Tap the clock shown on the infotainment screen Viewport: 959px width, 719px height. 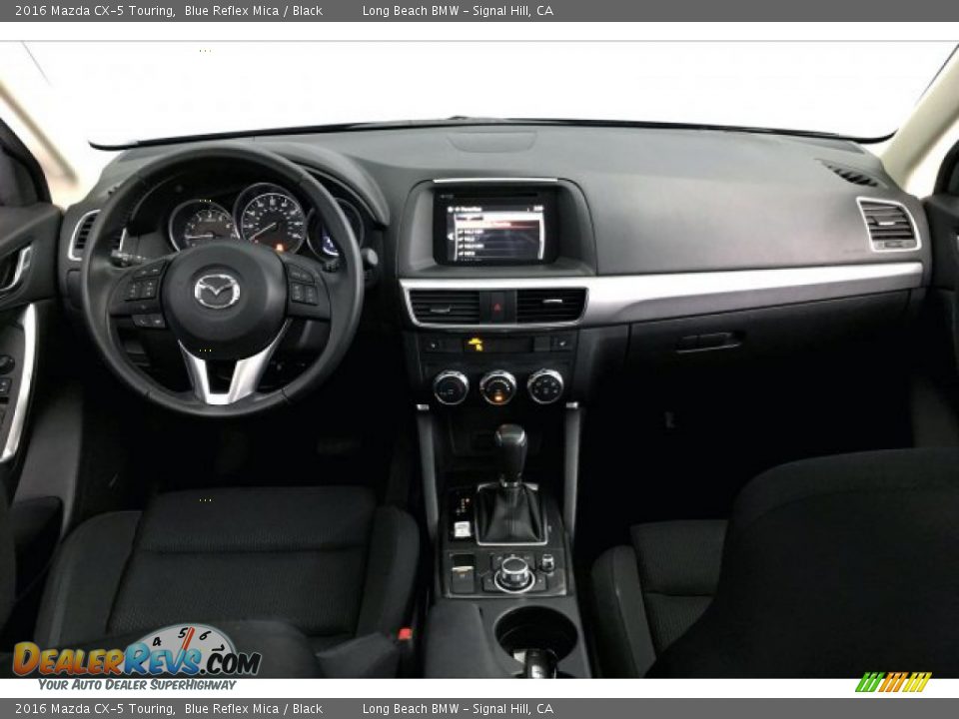539,209
